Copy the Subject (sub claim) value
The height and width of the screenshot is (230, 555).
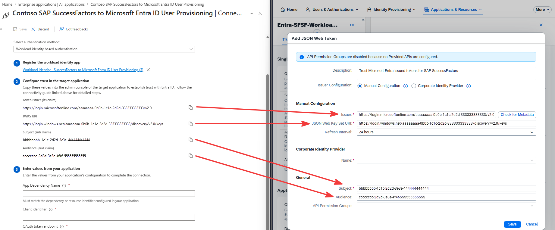point(191,140)
